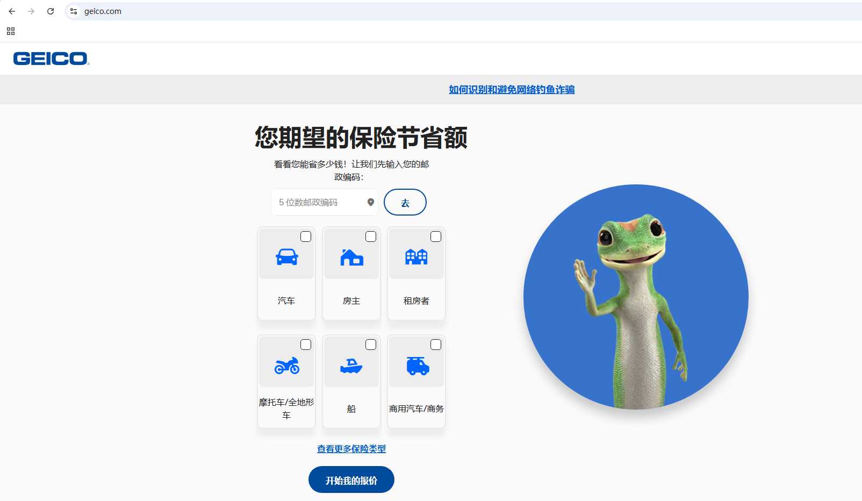Check the 船 insurance checkbox
Image resolution: width=862 pixels, height=501 pixels.
[x=371, y=345]
